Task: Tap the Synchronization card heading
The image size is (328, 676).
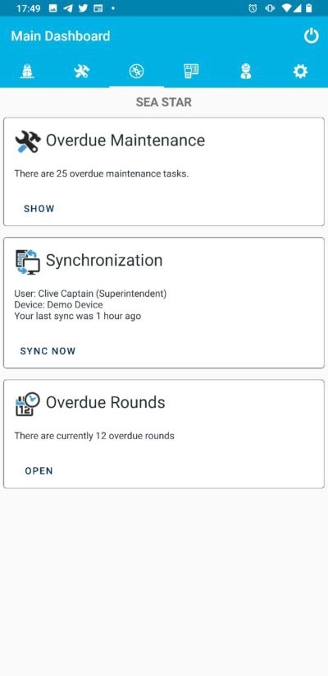Action: click(x=104, y=261)
